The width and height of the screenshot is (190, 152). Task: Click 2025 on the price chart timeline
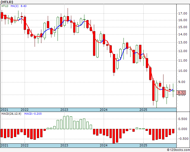[x=143, y=110]
